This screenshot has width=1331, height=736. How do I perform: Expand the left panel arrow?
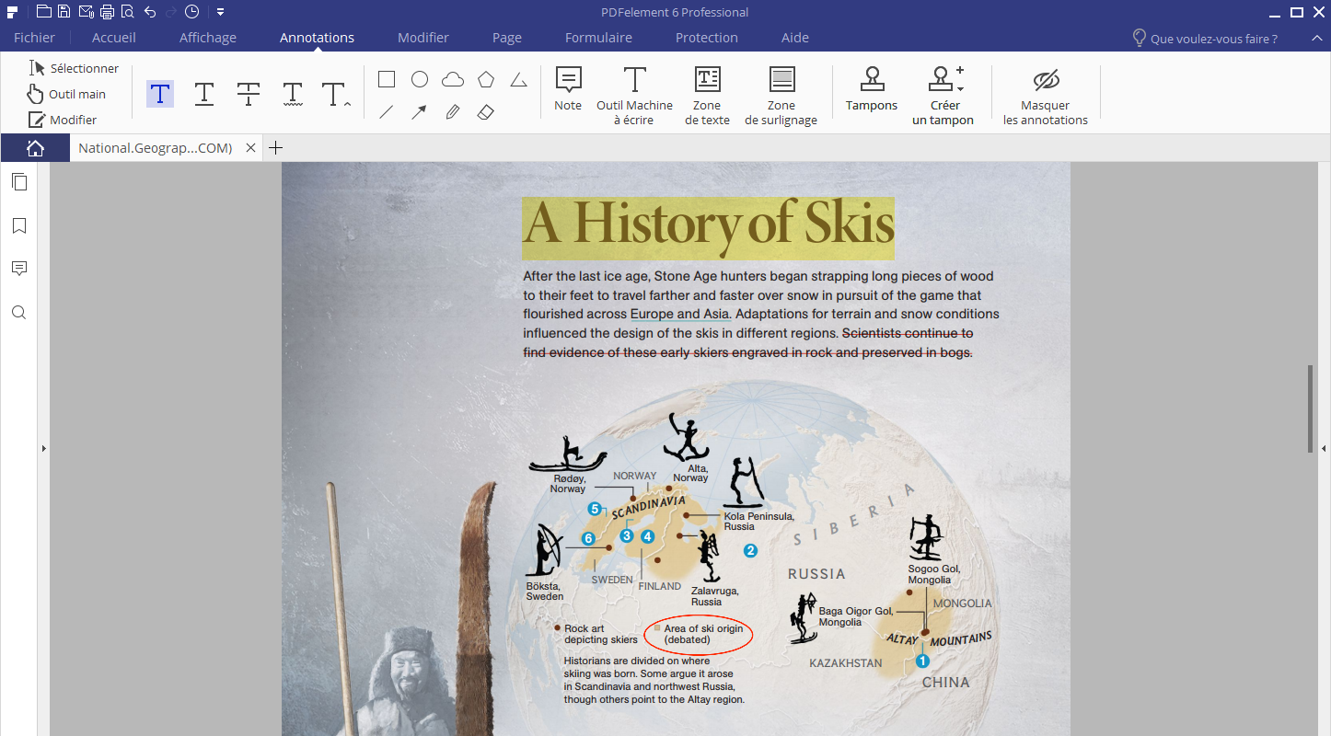click(43, 449)
